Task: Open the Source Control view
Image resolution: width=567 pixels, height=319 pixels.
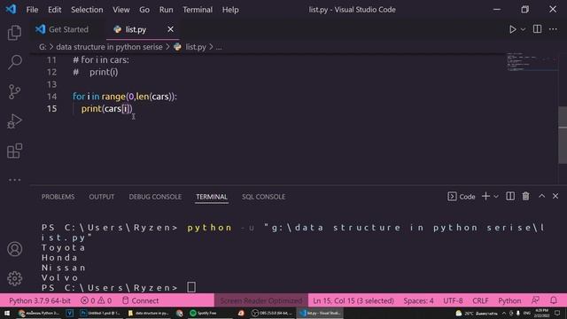Action: pos(14,92)
